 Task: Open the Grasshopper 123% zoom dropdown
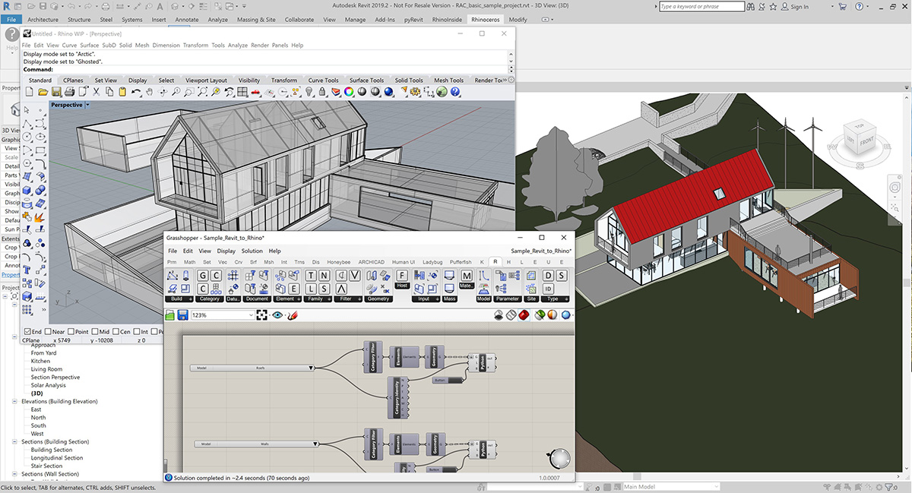[x=251, y=315]
